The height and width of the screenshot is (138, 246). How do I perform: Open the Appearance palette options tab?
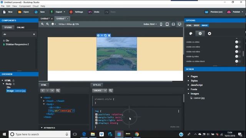pos(191,33)
